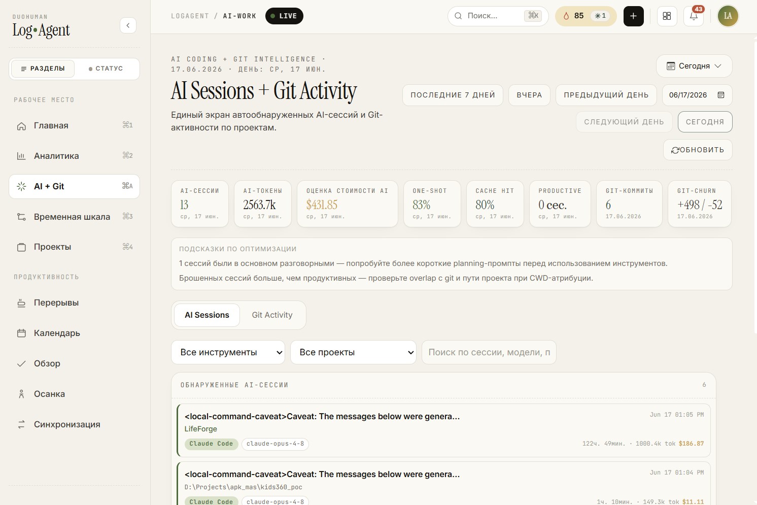
Task: Go to Аналитика menu item
Action: tap(74, 156)
